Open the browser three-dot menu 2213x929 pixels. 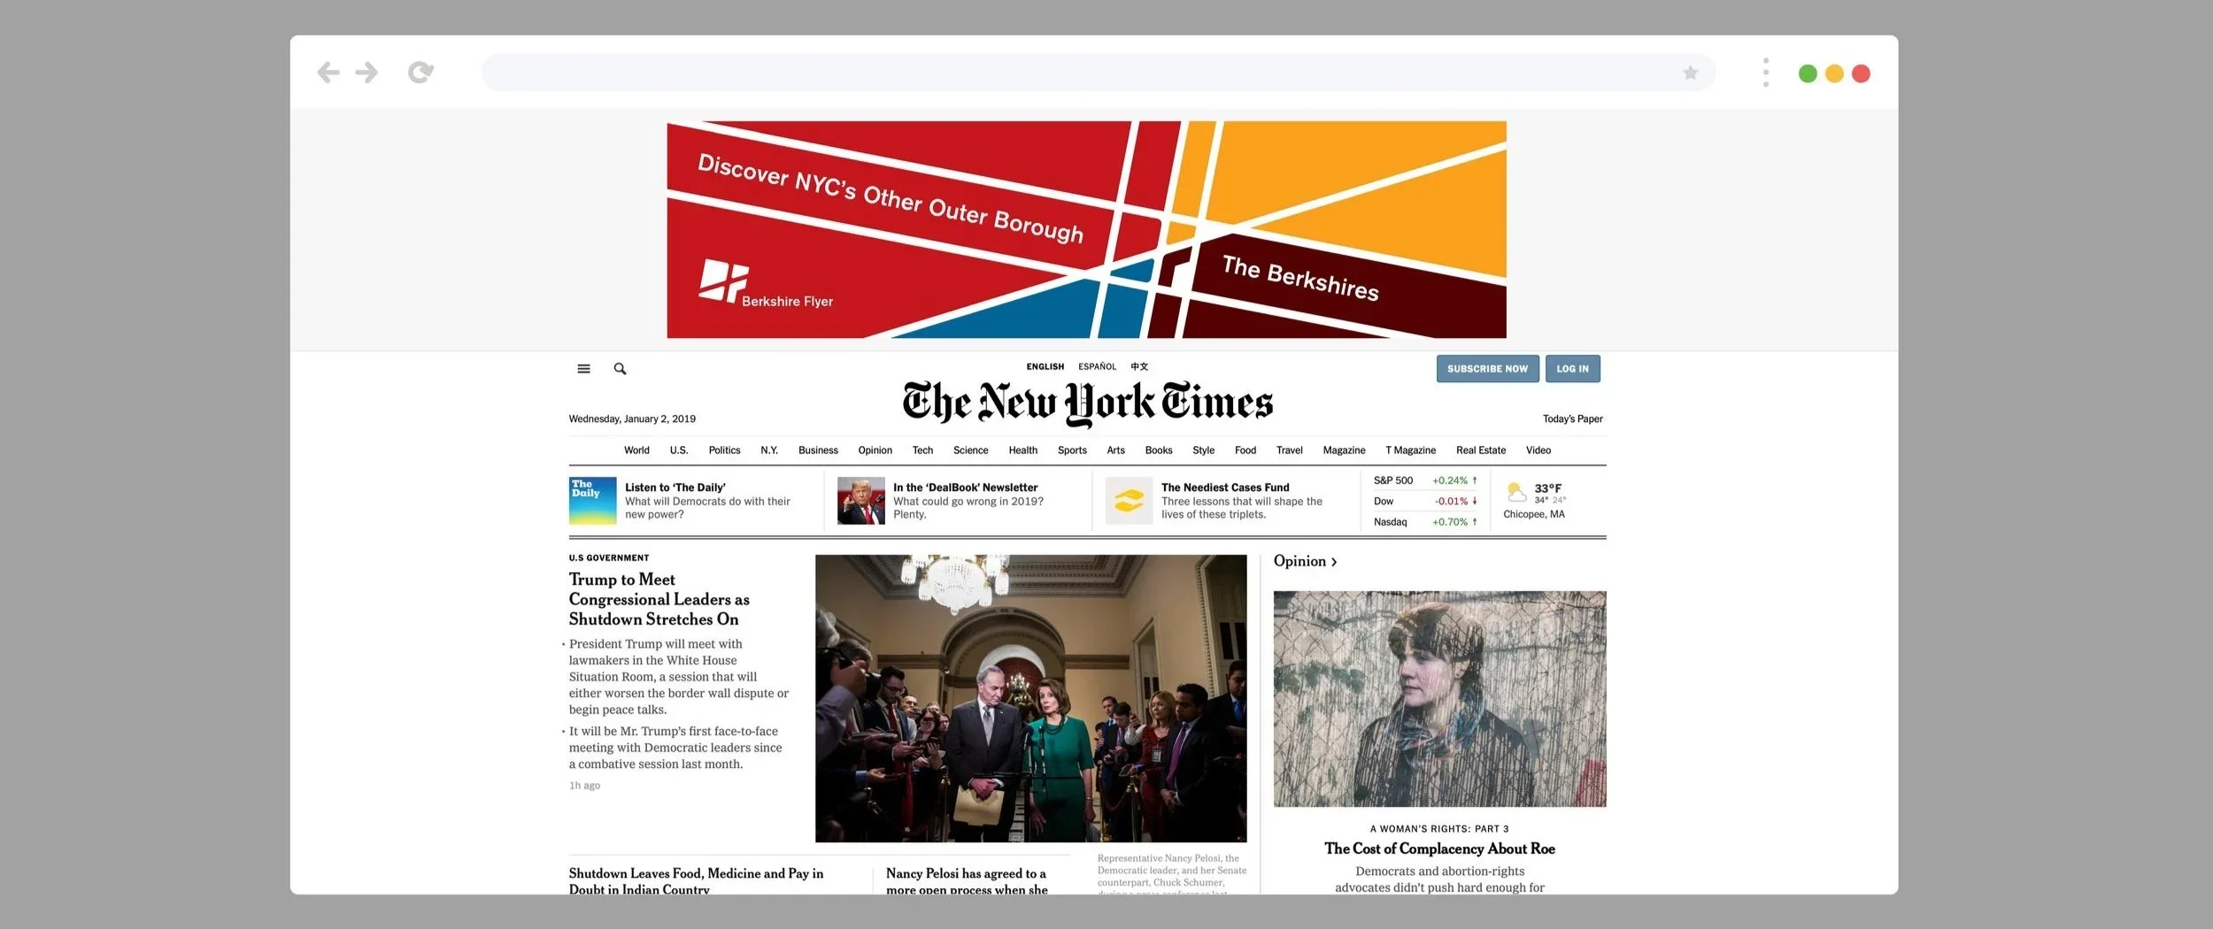(x=1765, y=73)
